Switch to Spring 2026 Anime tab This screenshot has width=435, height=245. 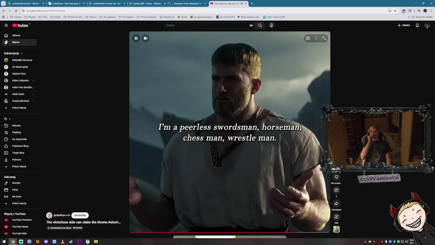tap(147, 3)
